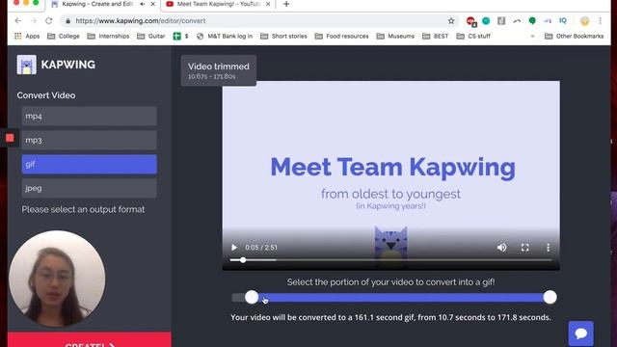Screen dimensions: 617x347
Task: Select the gif output format
Action: click(x=90, y=164)
